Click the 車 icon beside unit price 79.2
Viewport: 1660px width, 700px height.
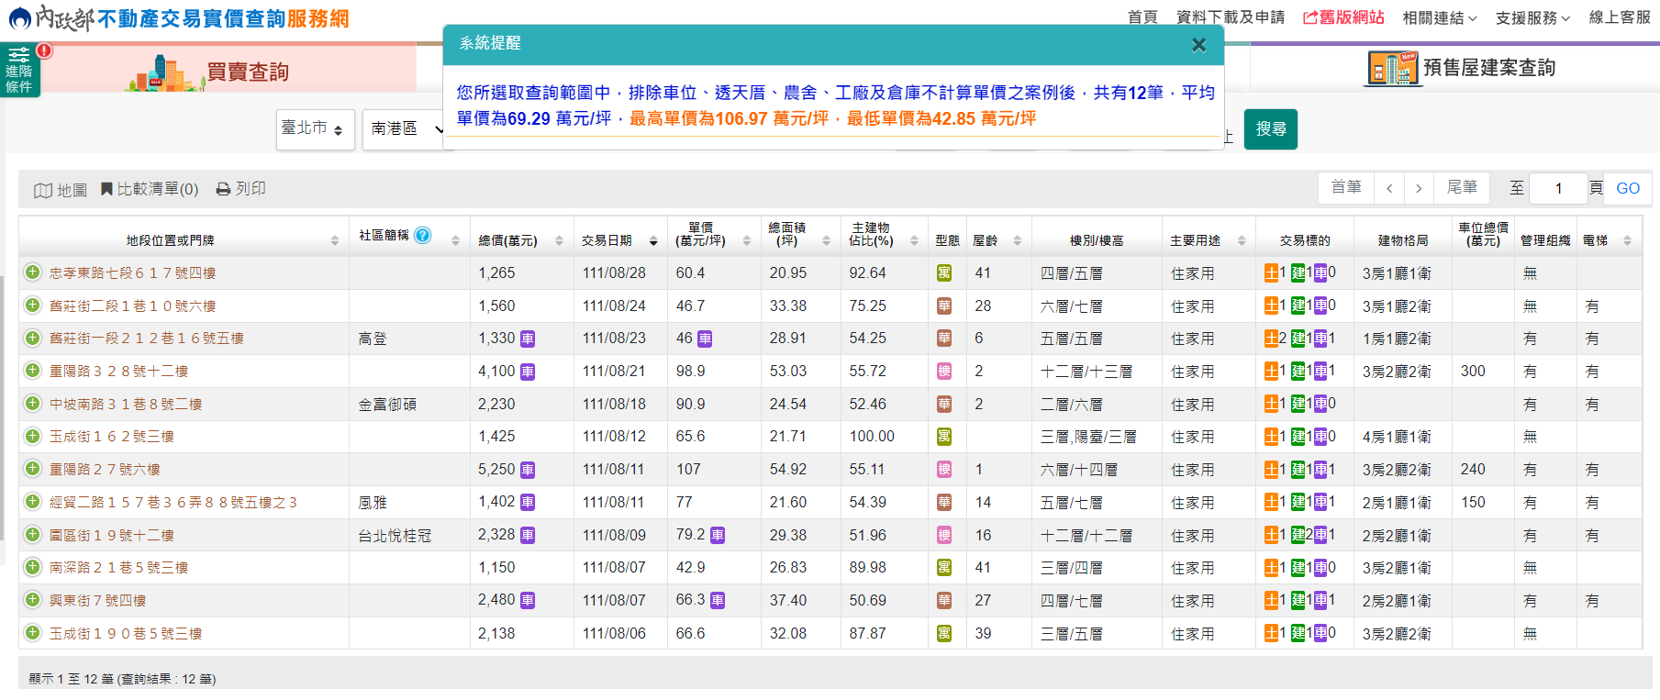(718, 536)
